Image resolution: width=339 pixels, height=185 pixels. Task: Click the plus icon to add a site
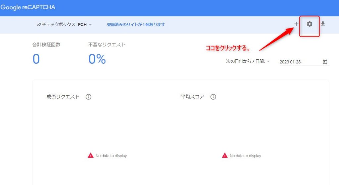coord(296,24)
